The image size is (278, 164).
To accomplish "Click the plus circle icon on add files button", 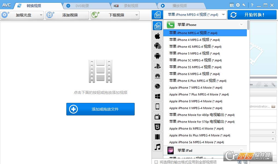I will (73, 109).
